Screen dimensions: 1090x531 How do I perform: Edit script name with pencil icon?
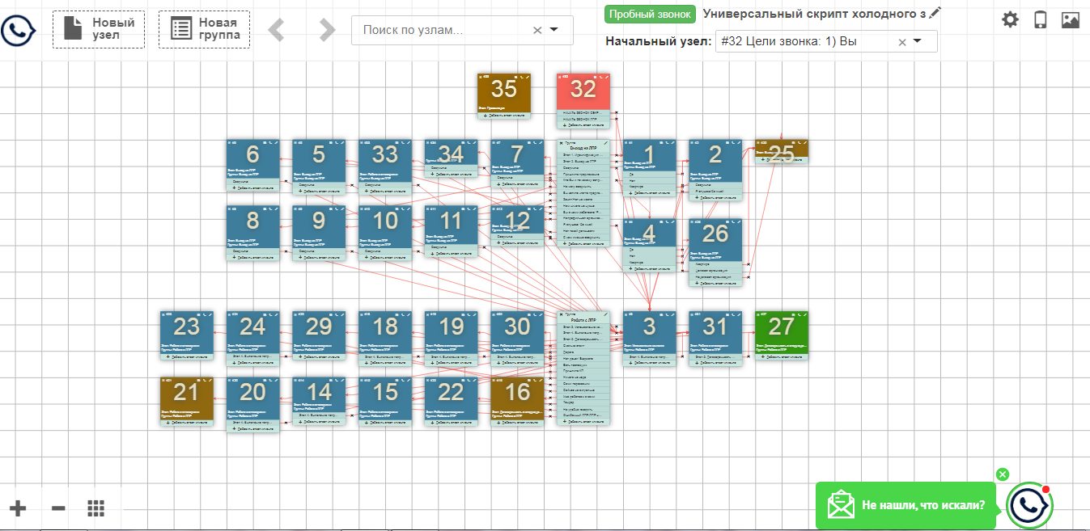(935, 13)
